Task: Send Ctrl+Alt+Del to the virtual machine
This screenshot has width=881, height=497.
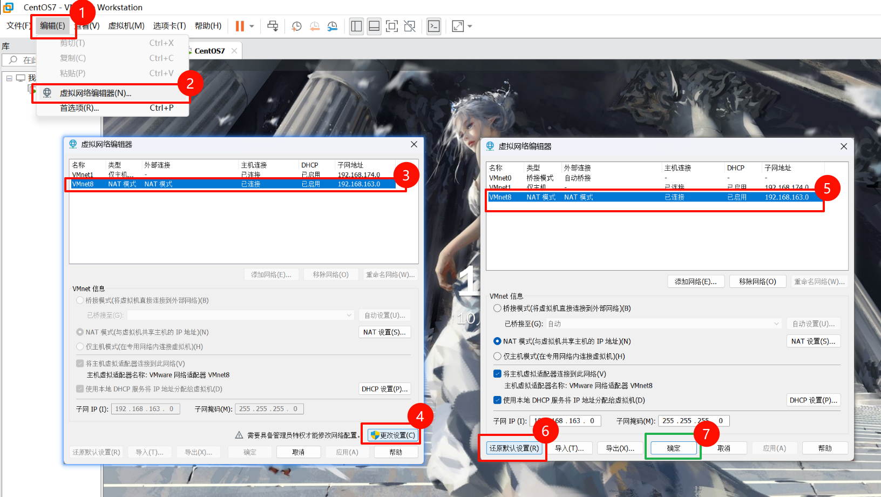Action: coord(273,26)
